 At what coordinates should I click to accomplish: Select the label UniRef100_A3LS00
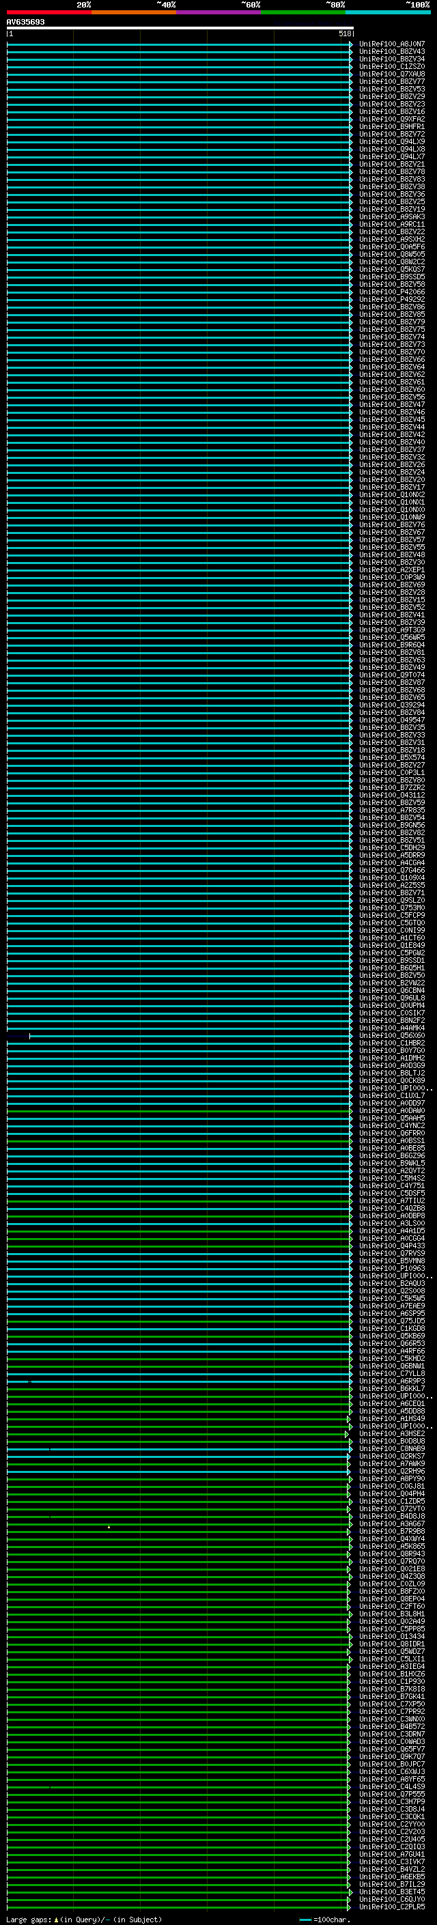[x=392, y=1223]
